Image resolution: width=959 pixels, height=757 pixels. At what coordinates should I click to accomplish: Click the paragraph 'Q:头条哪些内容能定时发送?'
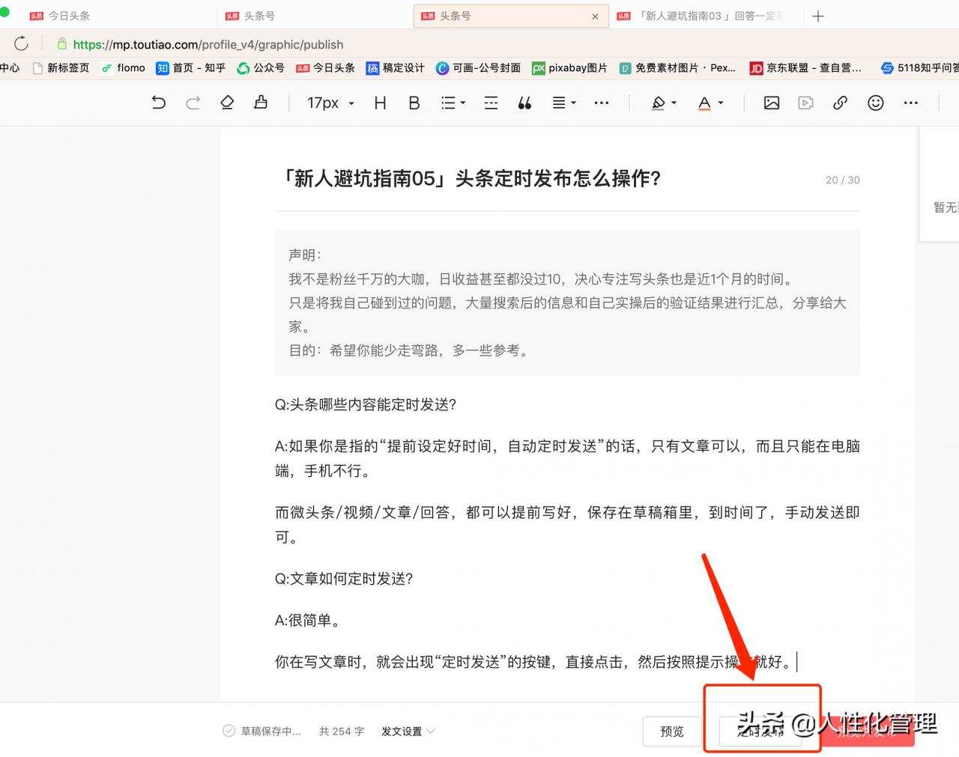tap(366, 404)
